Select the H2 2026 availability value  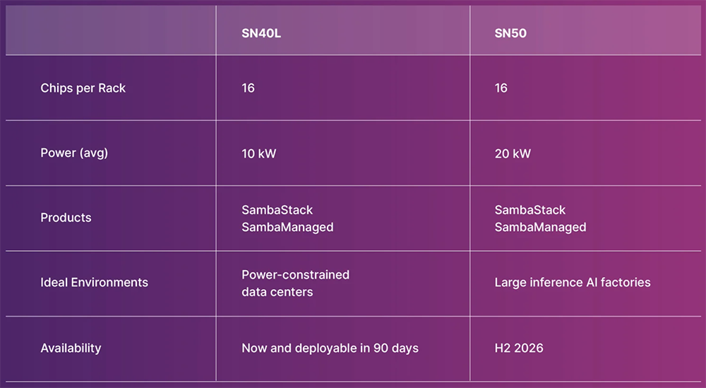(519, 348)
